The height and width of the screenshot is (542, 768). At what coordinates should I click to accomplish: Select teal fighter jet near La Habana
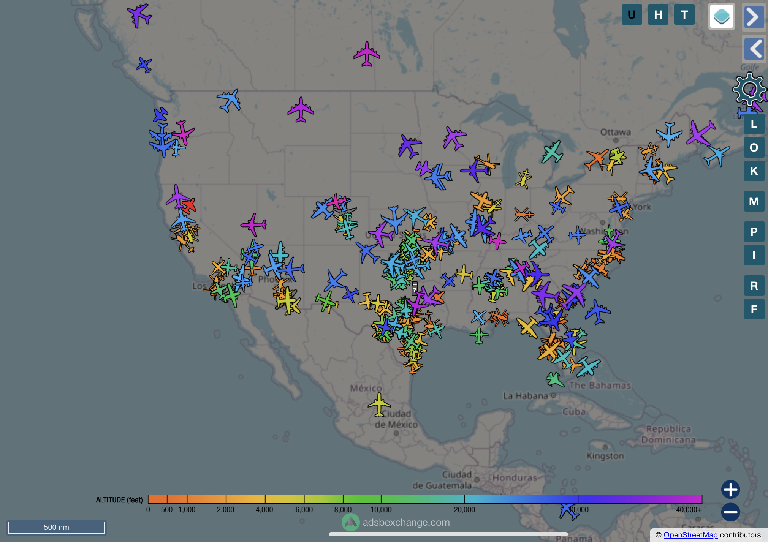click(555, 379)
